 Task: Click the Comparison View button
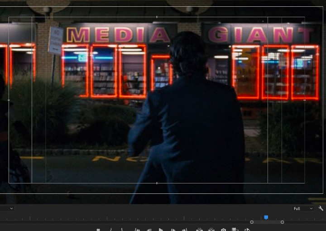235,230
